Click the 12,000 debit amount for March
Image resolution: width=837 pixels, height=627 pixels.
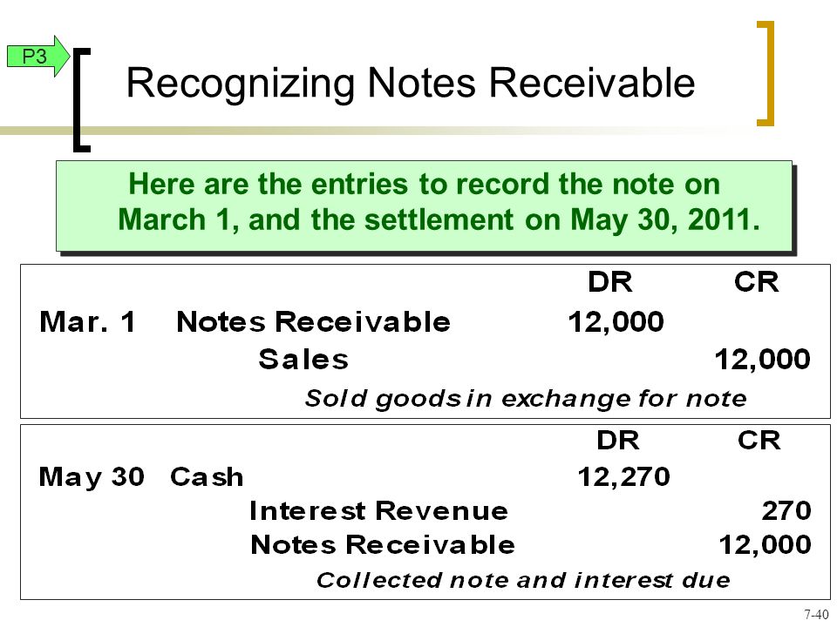point(616,322)
